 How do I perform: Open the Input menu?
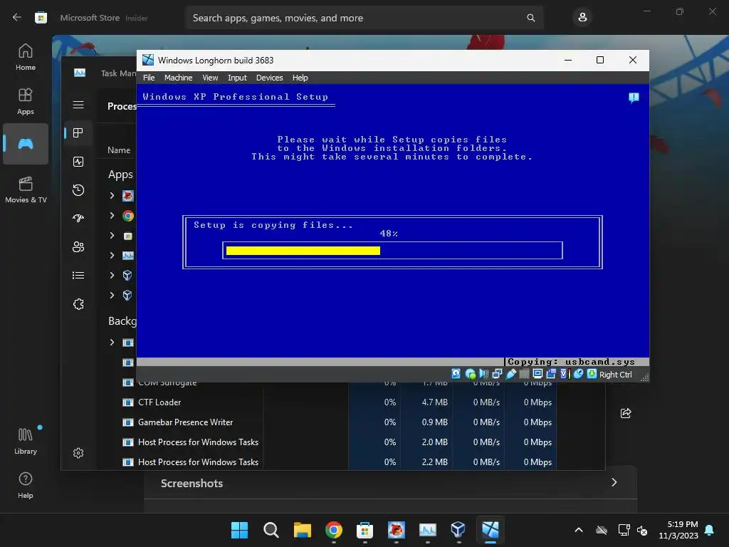pyautogui.click(x=237, y=78)
